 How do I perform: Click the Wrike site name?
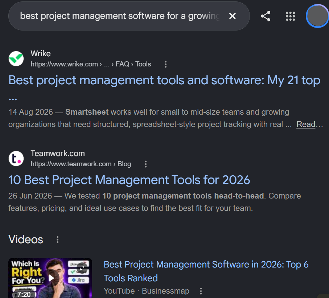41,54
